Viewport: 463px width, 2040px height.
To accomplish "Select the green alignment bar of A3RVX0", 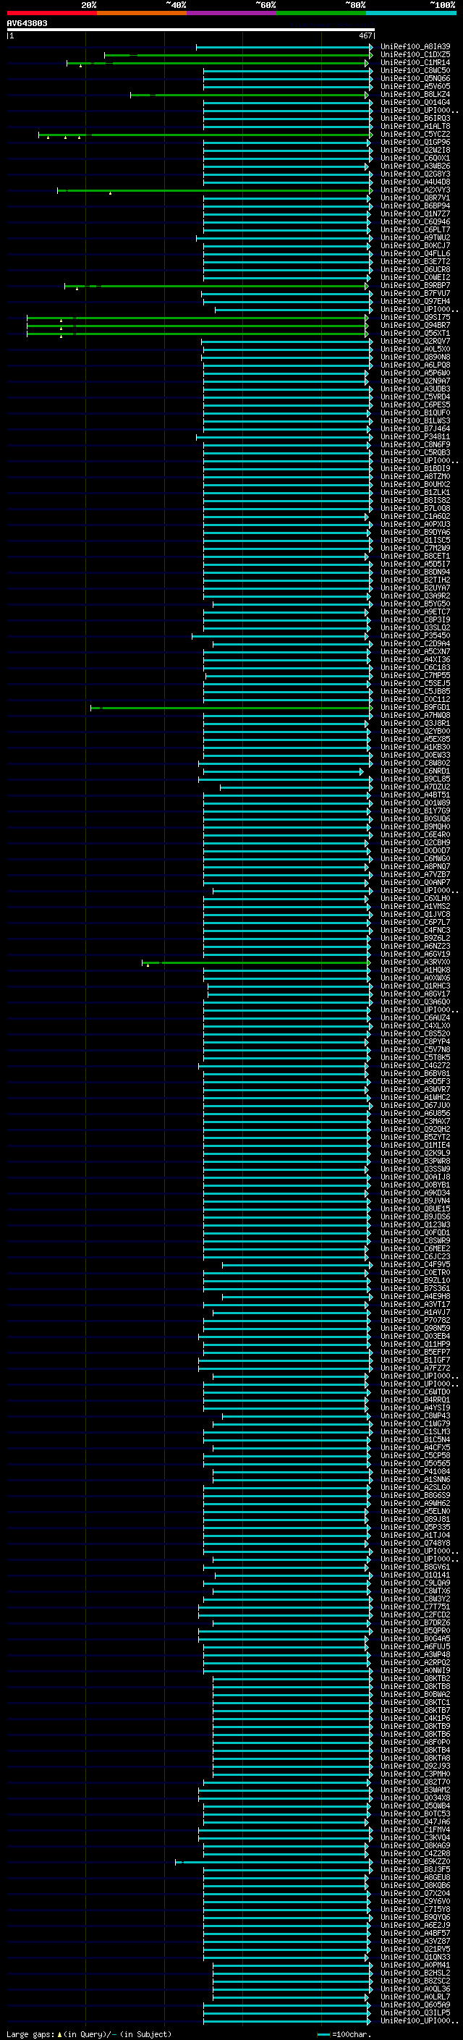I will point(255,962).
